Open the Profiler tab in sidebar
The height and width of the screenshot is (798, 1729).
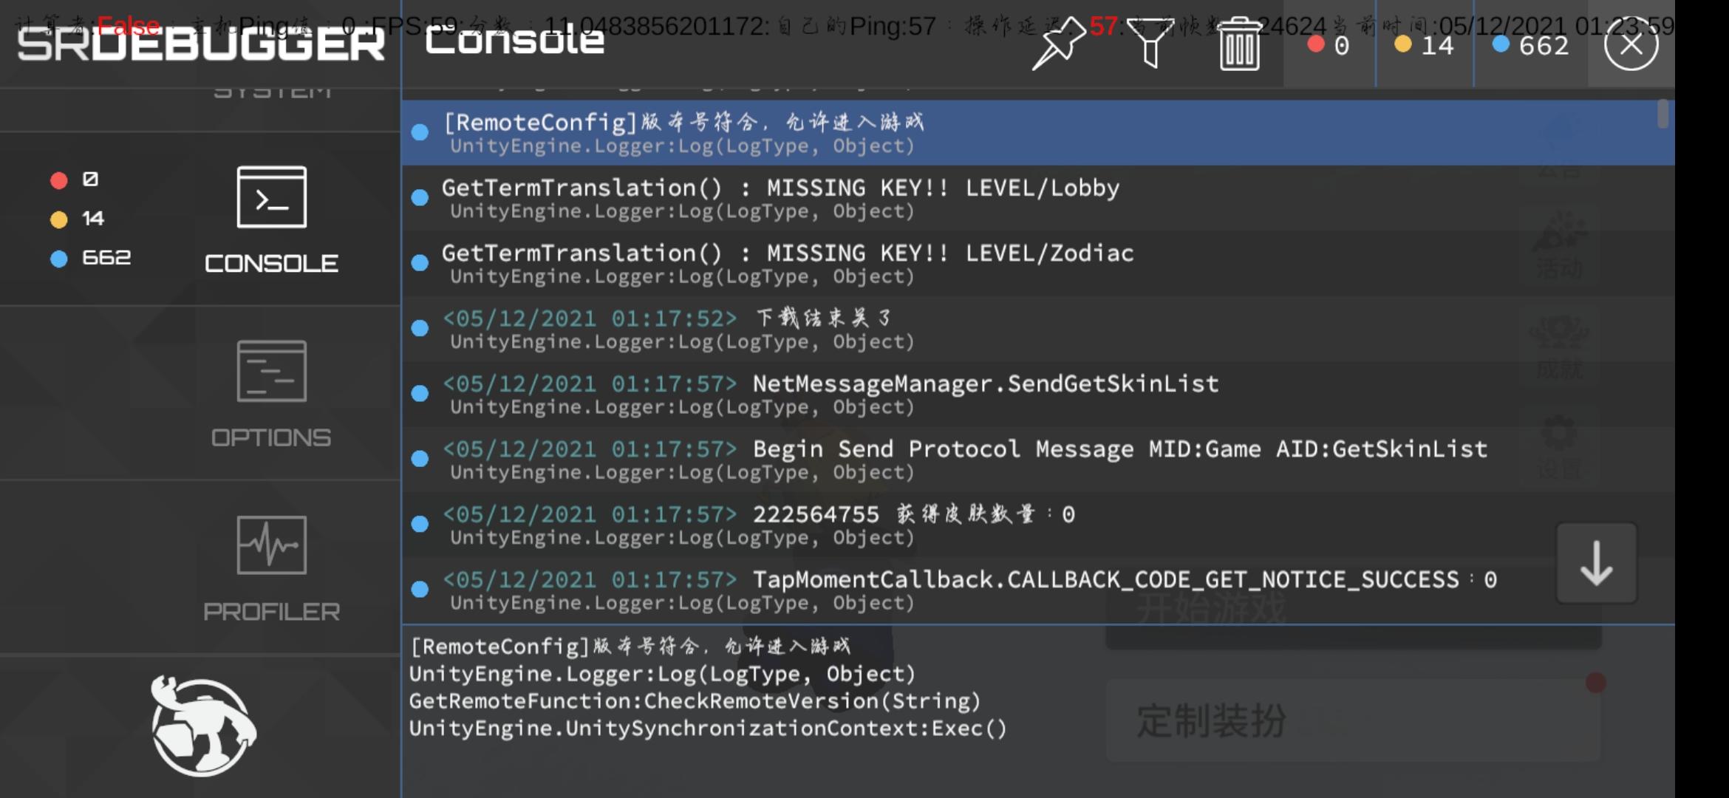click(271, 568)
